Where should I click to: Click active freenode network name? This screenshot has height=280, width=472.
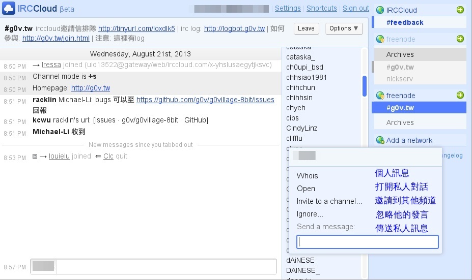(x=401, y=96)
